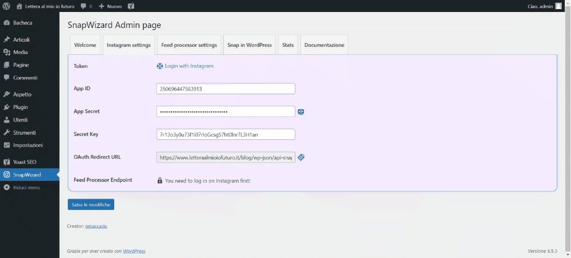The height and width of the screenshot is (258, 571).
Task: Click the Strumenti wrench icon
Action: 6,132
